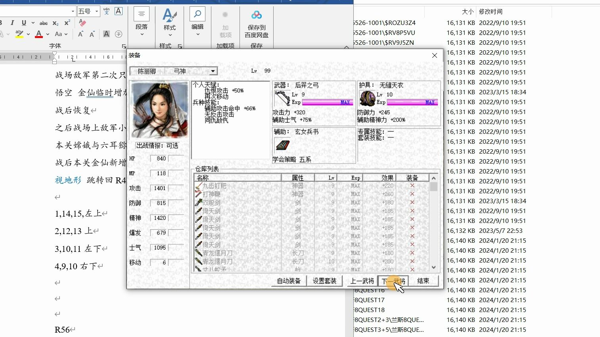Go to next general 下一武将
Screen dimensions: 600x337
pyautogui.click(x=393, y=281)
